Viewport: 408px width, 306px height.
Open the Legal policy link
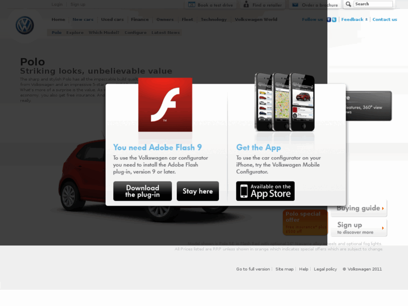pos(326,269)
